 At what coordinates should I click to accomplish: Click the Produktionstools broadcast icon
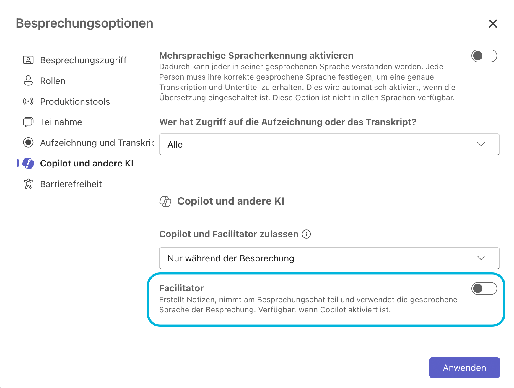point(28,101)
